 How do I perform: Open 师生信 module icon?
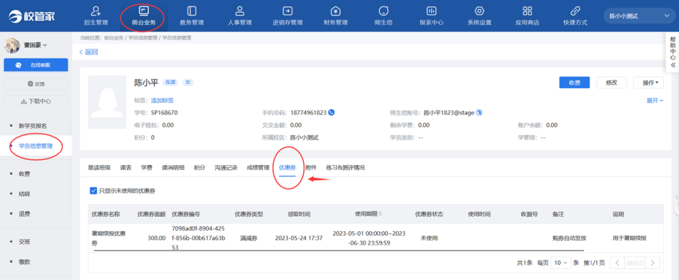click(384, 11)
